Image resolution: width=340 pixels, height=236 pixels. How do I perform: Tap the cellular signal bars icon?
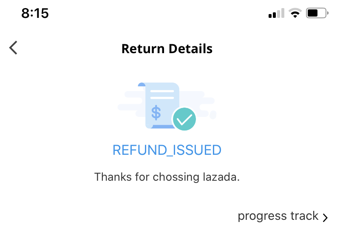[276, 14]
